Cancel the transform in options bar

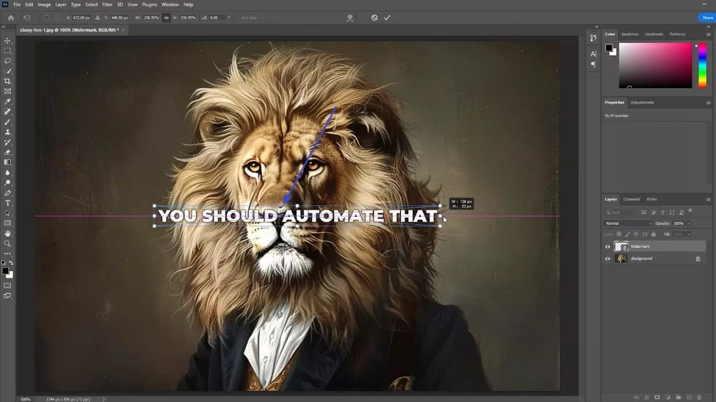tap(375, 18)
